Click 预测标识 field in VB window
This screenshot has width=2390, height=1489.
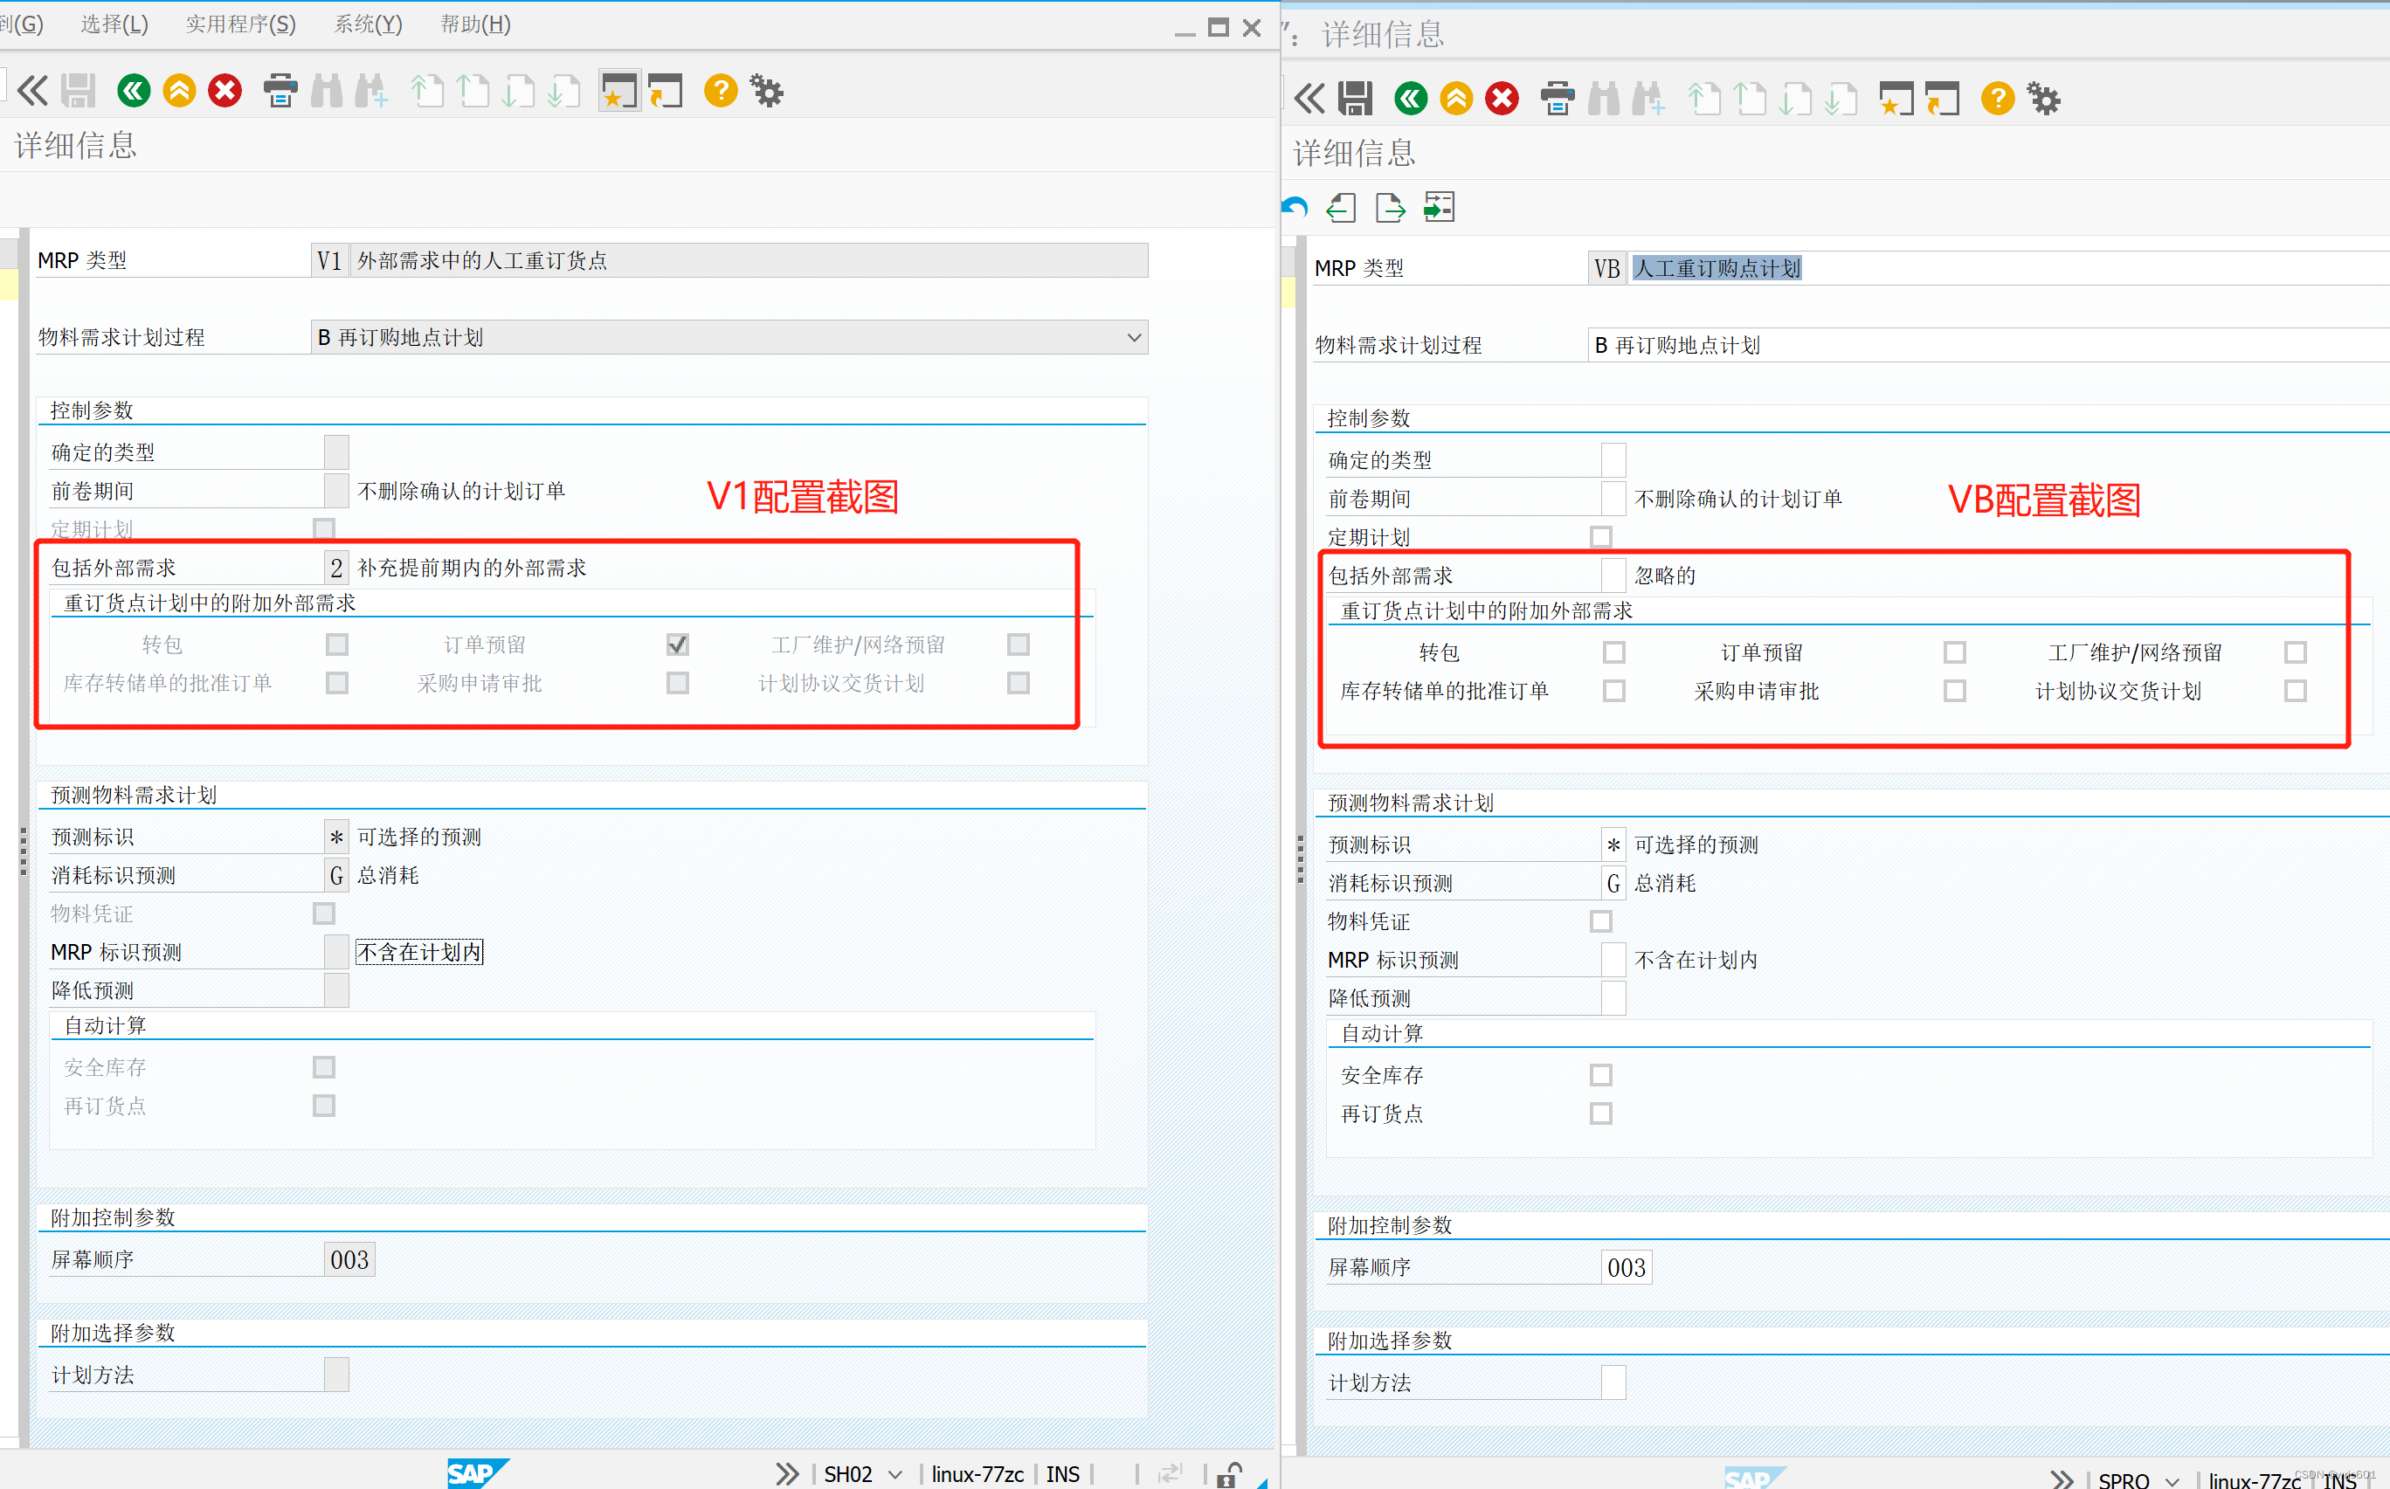click(x=1613, y=844)
